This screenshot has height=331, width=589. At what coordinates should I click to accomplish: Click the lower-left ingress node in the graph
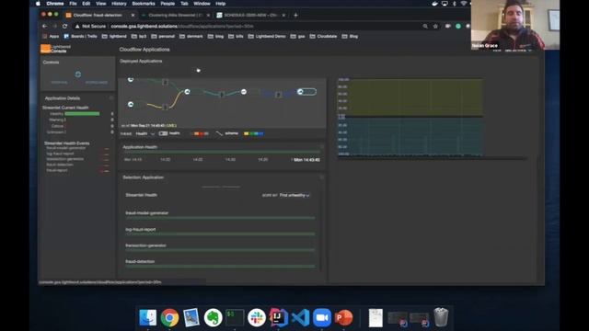point(131,104)
